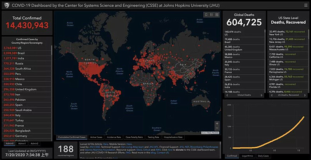
Task: Open the JHU APL link
Action: 154,147
